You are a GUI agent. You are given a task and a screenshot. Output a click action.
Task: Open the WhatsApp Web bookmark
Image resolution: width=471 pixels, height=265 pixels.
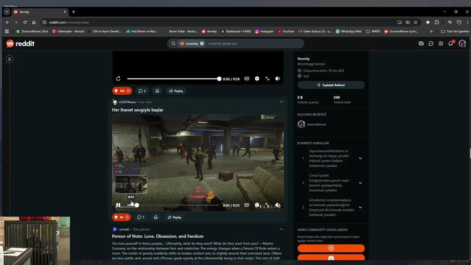tap(348, 31)
